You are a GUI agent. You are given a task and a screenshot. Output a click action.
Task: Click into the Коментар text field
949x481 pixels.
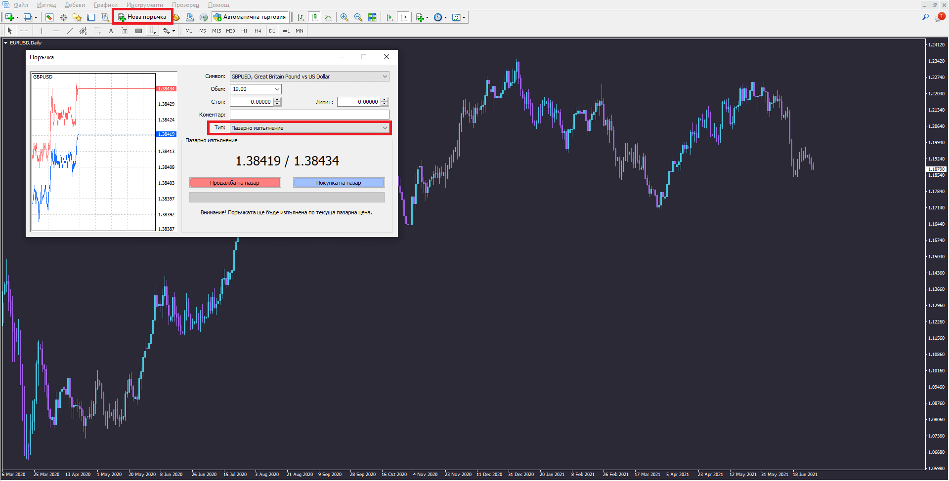click(309, 115)
